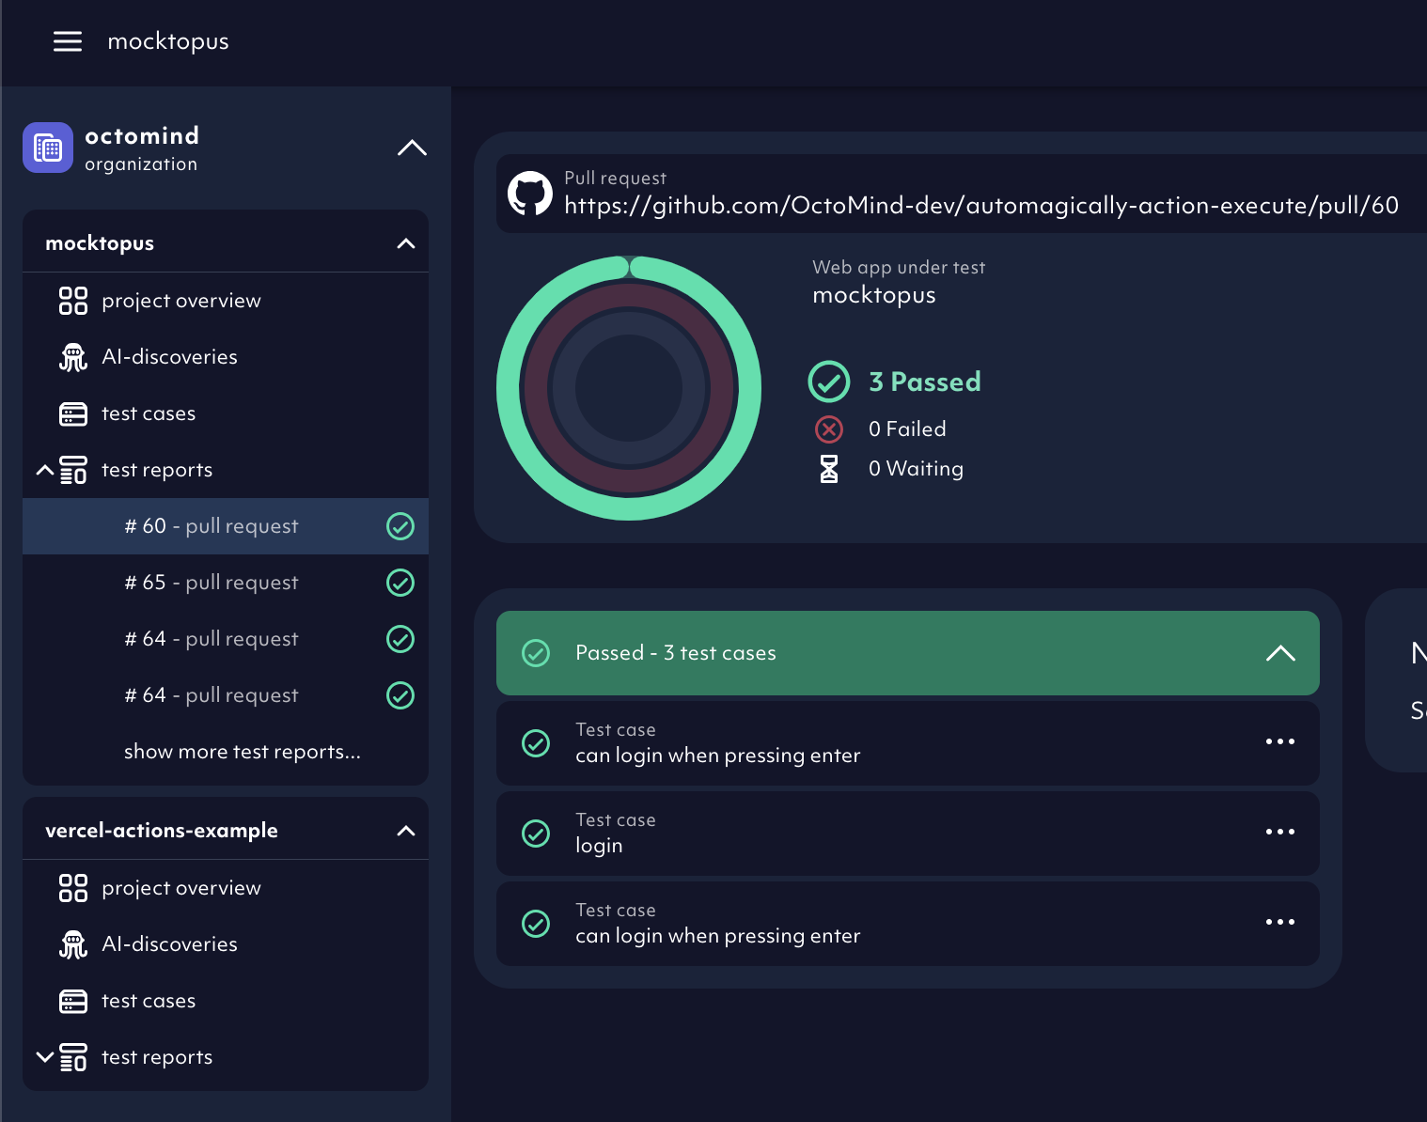Open vercel-actions-example test reports page
The width and height of the screenshot is (1427, 1122).
(157, 1057)
